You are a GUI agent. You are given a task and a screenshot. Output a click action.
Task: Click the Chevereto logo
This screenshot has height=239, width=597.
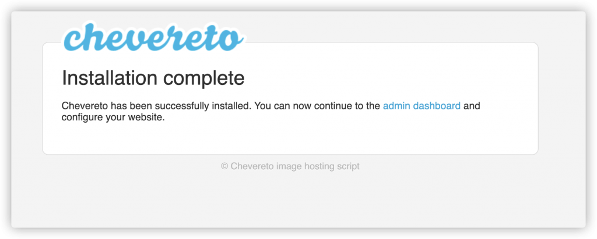153,38
